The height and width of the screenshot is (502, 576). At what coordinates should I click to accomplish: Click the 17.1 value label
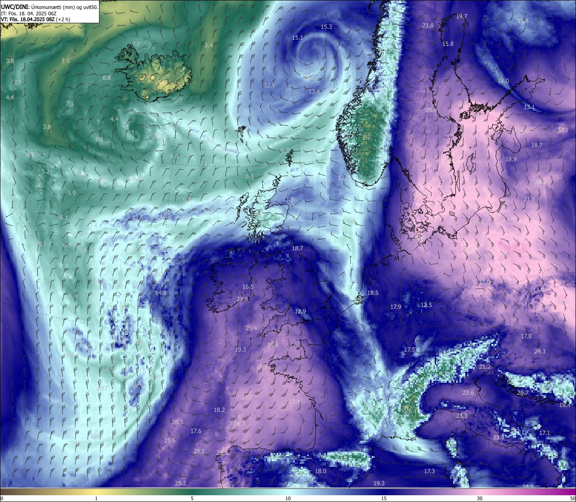544,433
